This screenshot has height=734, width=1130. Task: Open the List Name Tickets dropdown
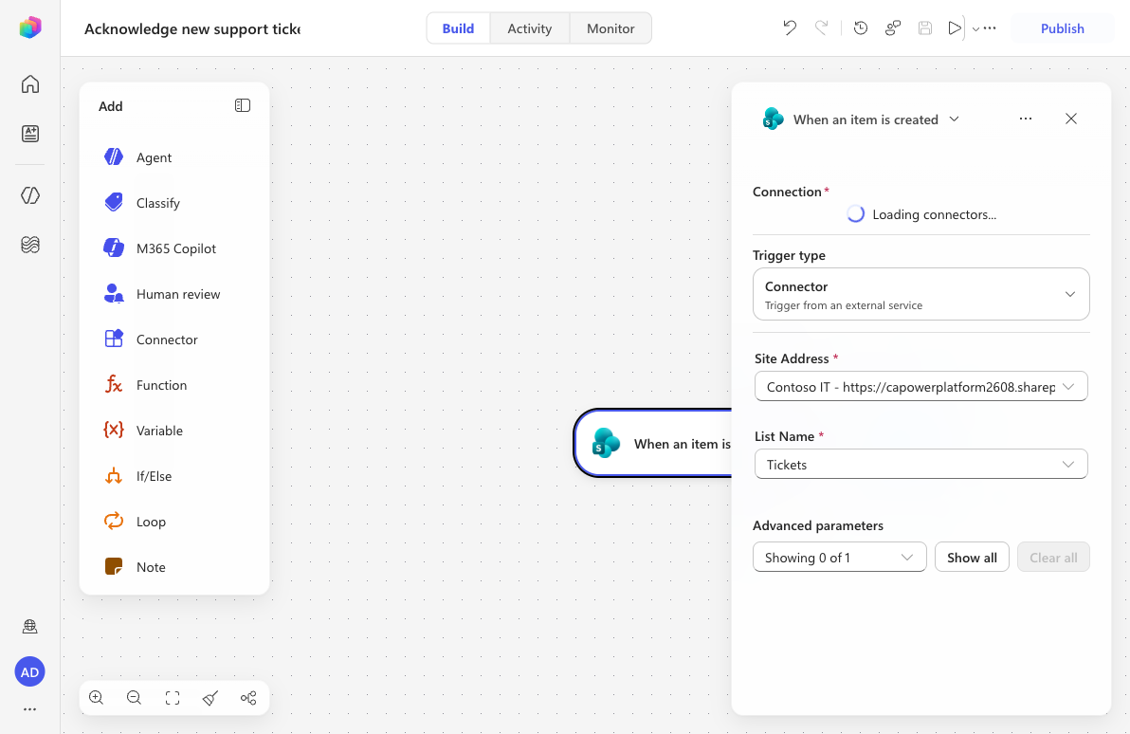(x=921, y=465)
